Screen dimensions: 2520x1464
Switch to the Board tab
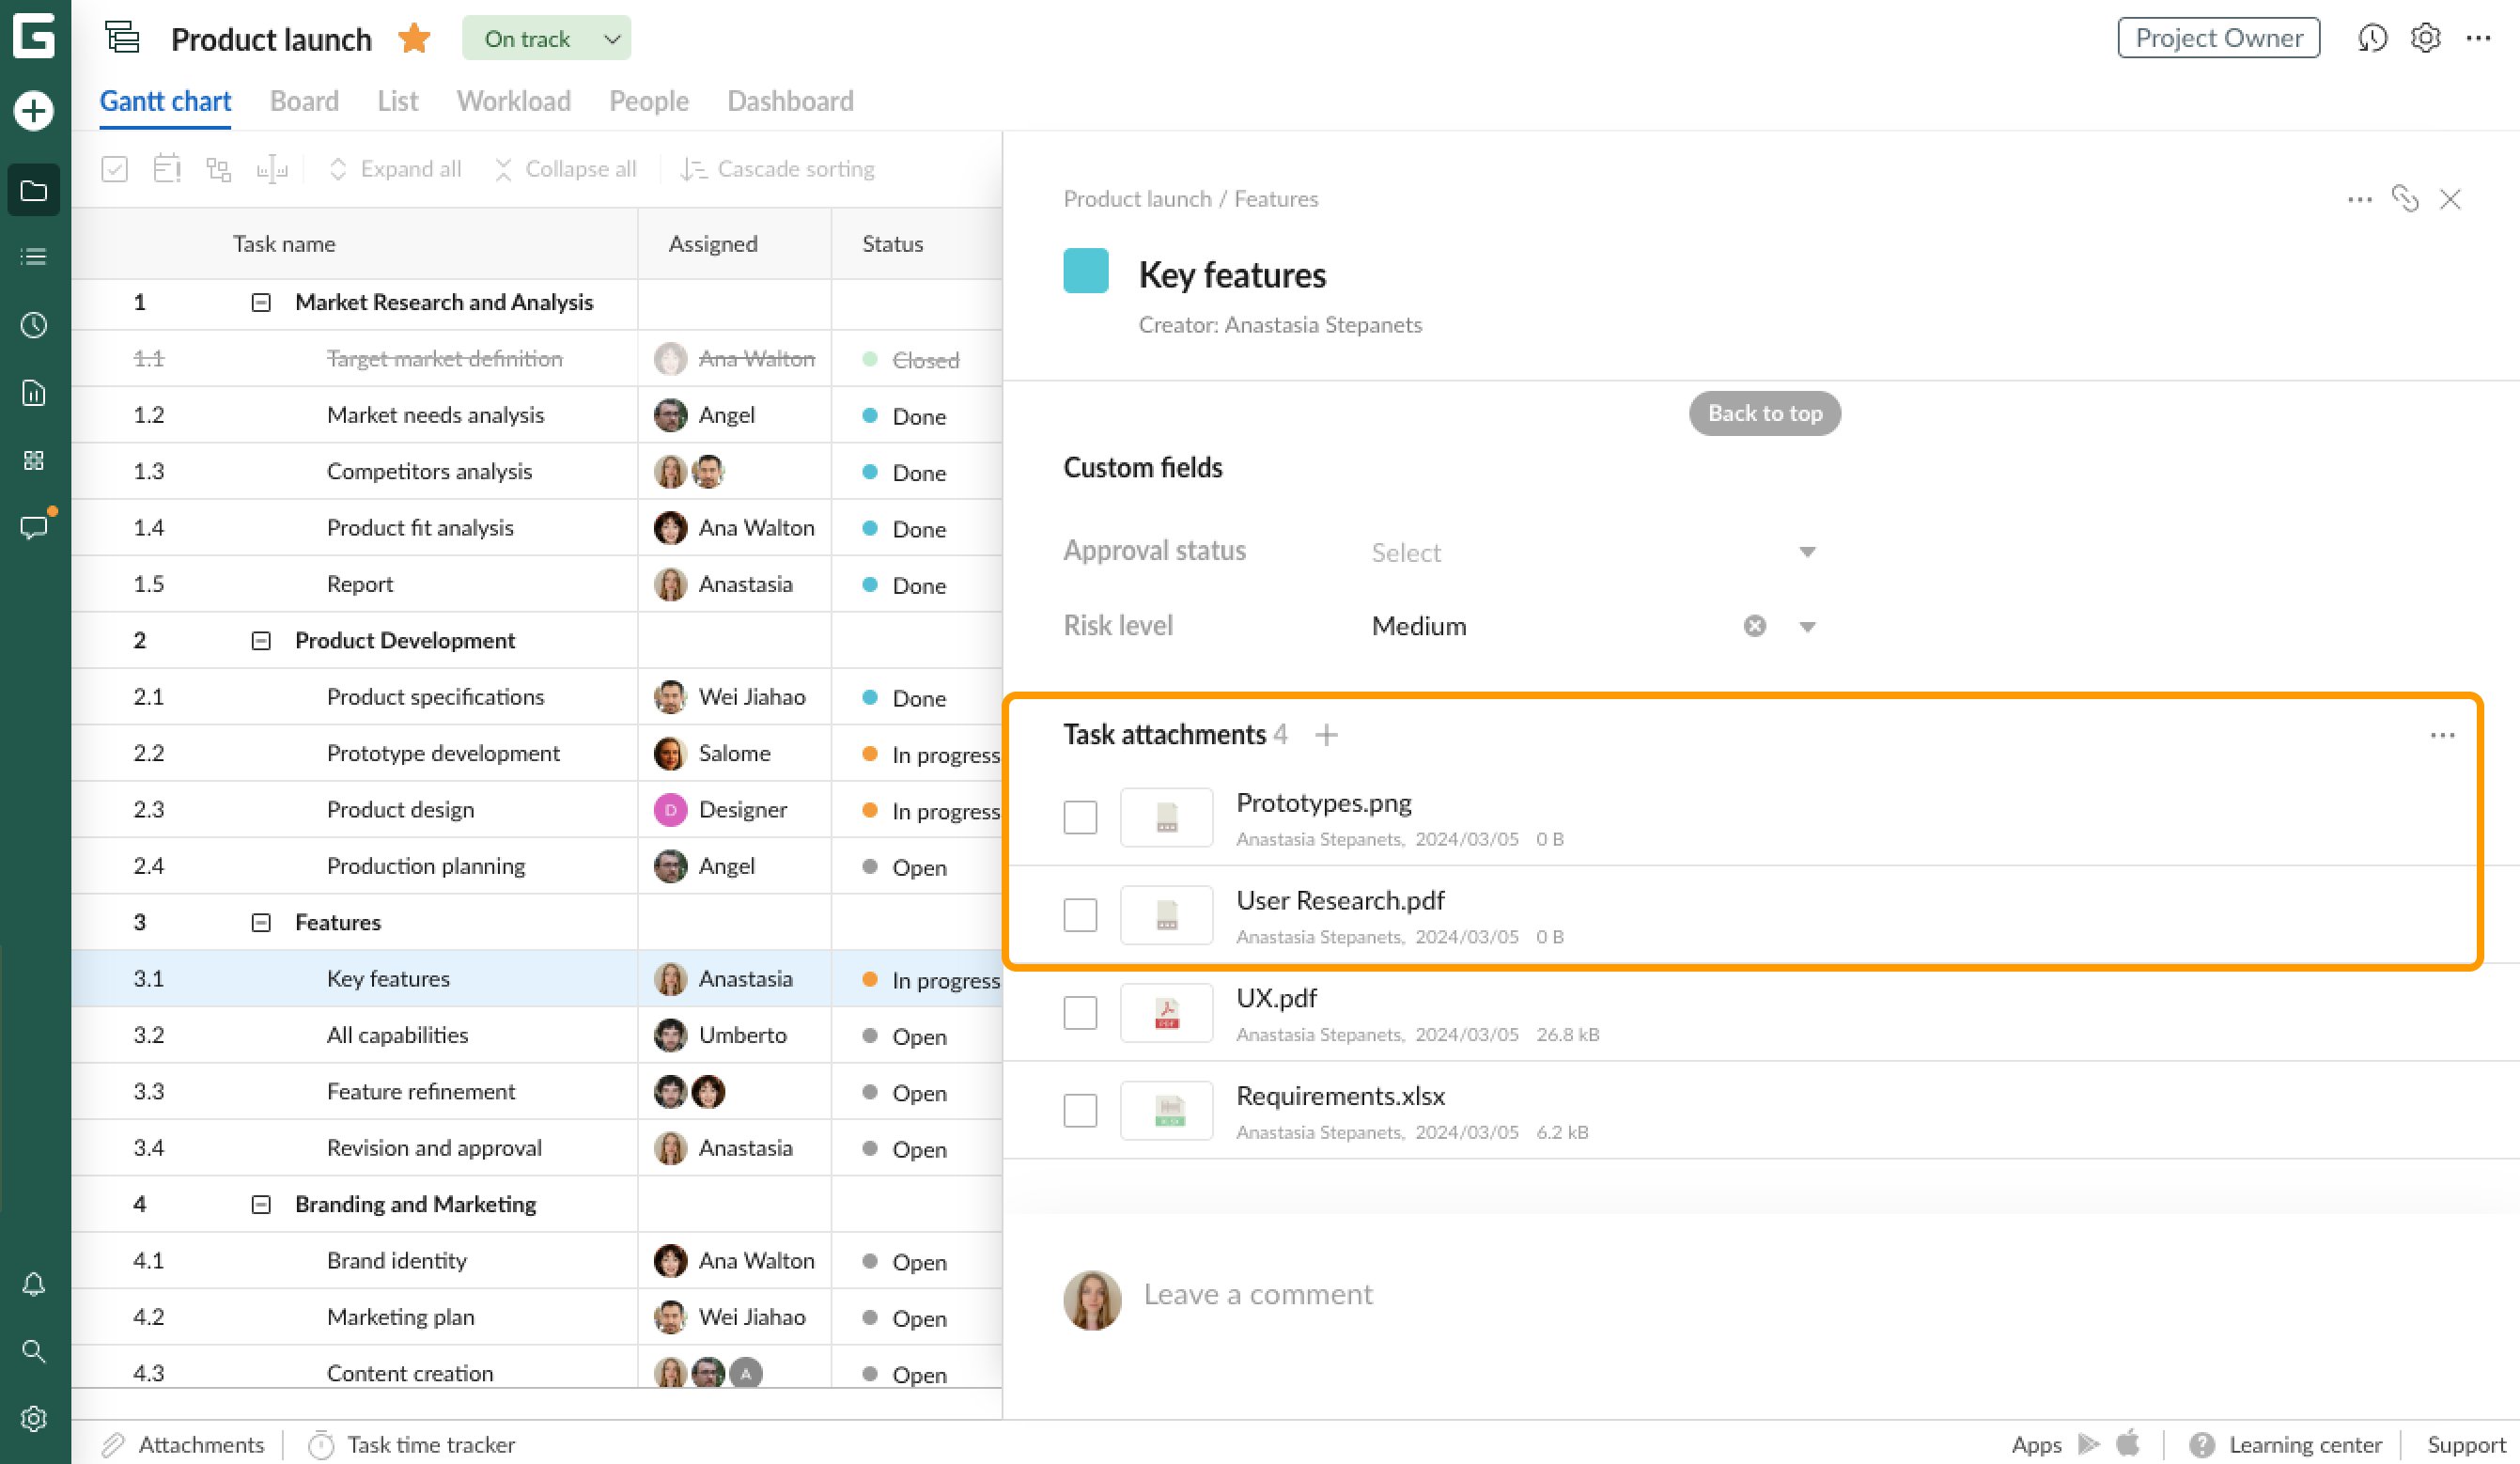point(304,100)
